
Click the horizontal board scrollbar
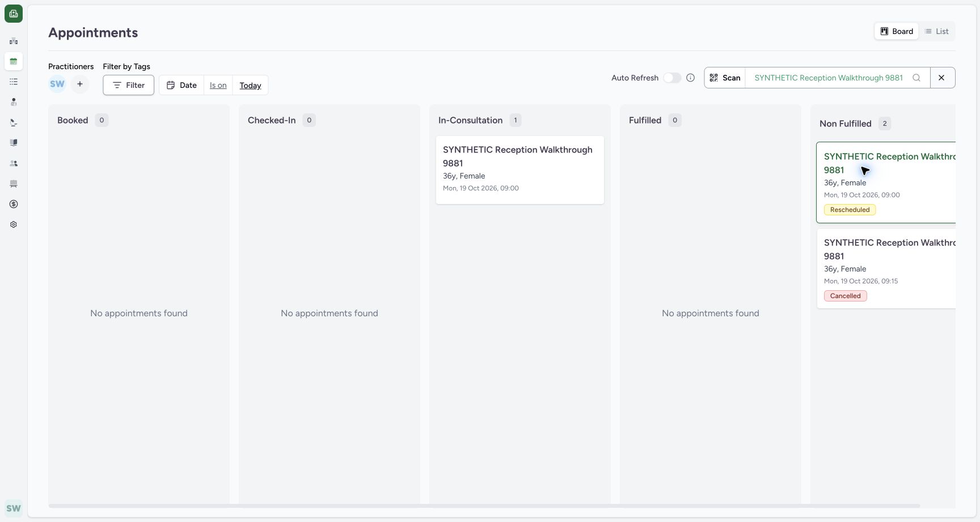click(x=484, y=506)
